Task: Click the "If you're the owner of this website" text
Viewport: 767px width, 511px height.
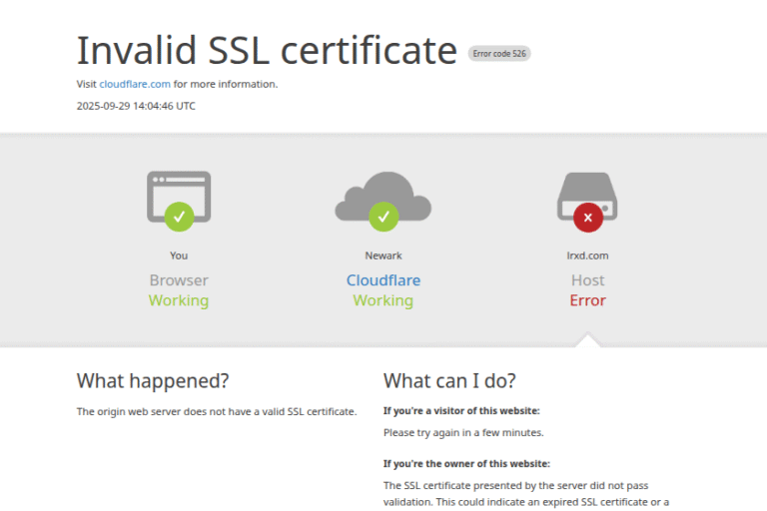Action: pos(466,463)
